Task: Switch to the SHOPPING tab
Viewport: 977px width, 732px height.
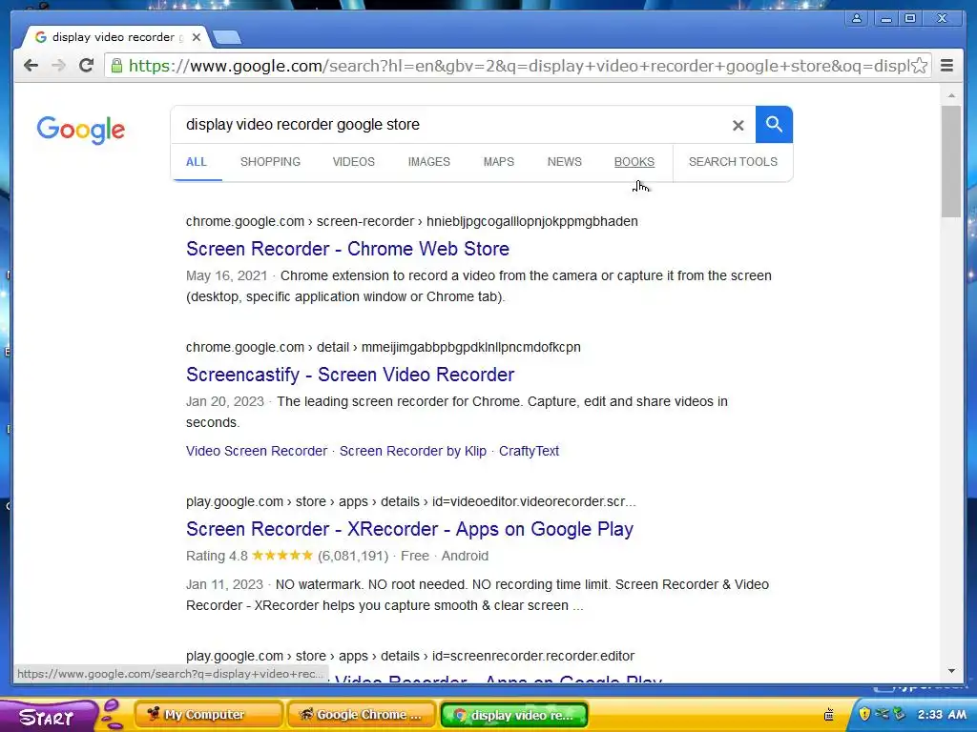Action: pos(270,162)
